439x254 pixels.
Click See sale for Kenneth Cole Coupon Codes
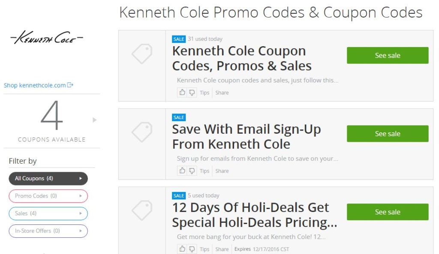388,55
